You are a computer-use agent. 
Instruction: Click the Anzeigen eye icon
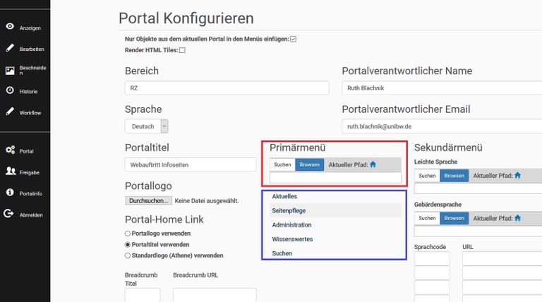(x=10, y=26)
